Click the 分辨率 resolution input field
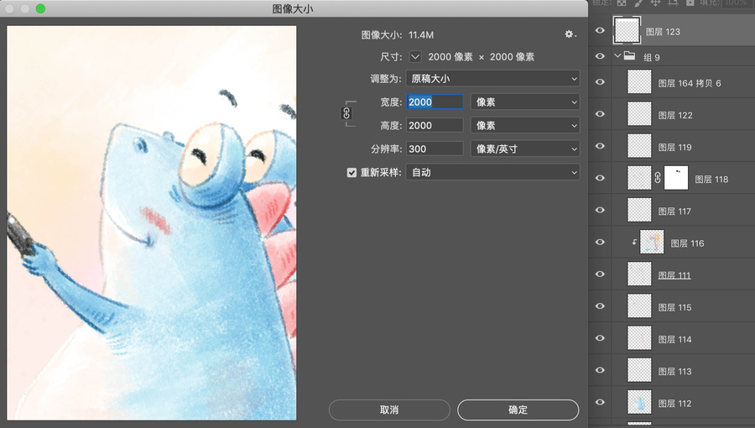The image size is (755, 428). 435,149
